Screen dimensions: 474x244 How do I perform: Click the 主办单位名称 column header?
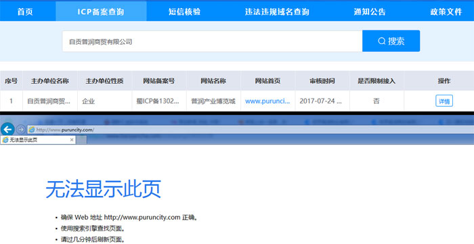point(50,81)
